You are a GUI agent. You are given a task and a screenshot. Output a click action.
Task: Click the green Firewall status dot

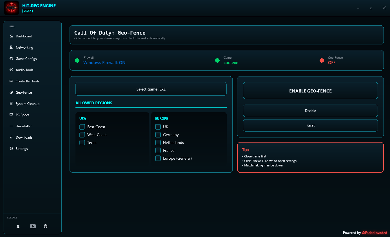point(77,60)
